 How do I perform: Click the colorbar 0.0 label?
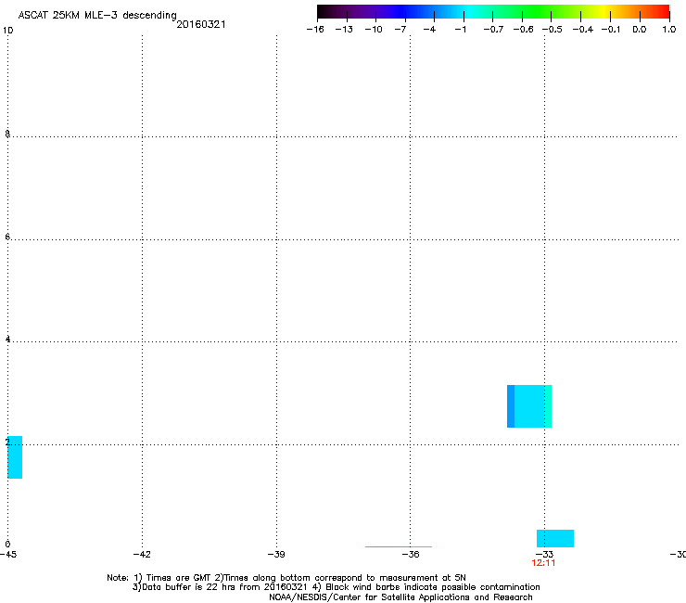pos(640,30)
